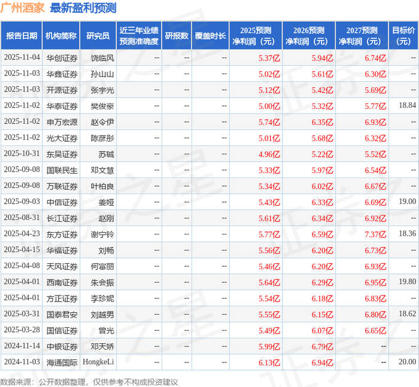Image resolution: width=419 pixels, height=387 pixels.
Task: Select the 东方证券 institution cell
Action: [x=62, y=234]
